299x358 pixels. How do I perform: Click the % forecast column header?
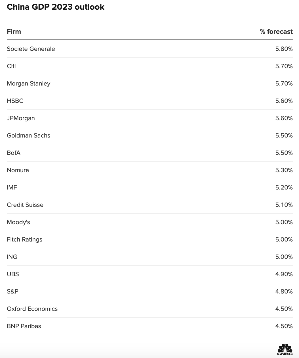click(x=276, y=32)
